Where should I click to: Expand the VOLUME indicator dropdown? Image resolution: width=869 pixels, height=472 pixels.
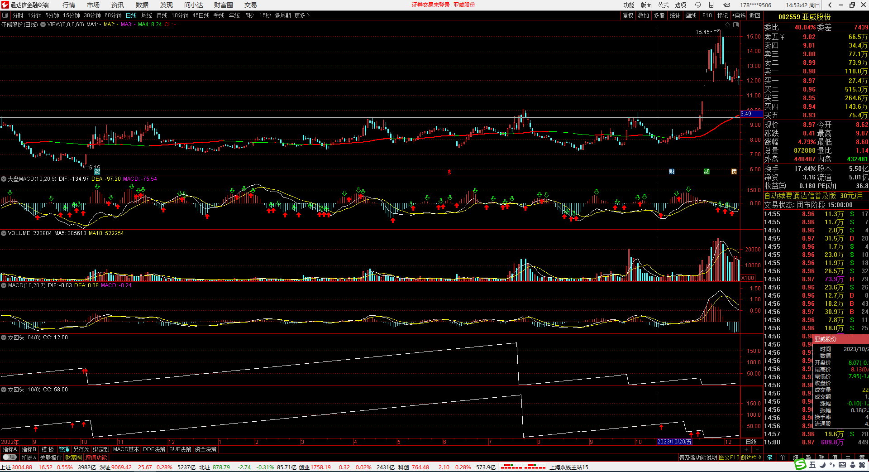(4, 233)
